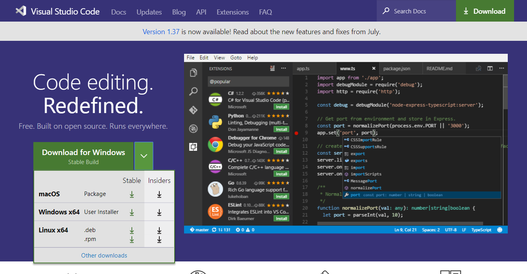This screenshot has width=527, height=274.
Task: Open the Version 1.37 link
Action: click(161, 32)
